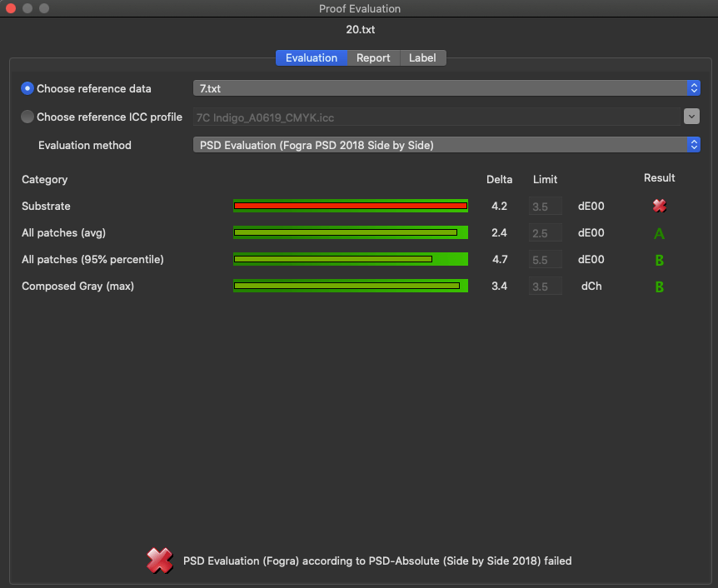The width and height of the screenshot is (718, 588).
Task: Click the B result for Composed Gray (max)
Action: pos(660,287)
